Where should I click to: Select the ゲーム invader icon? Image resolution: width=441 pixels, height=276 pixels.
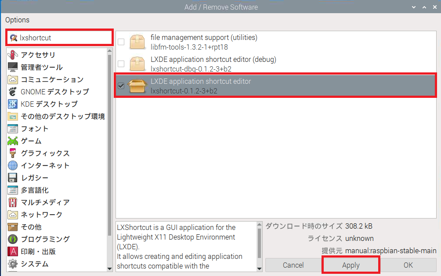click(x=13, y=141)
